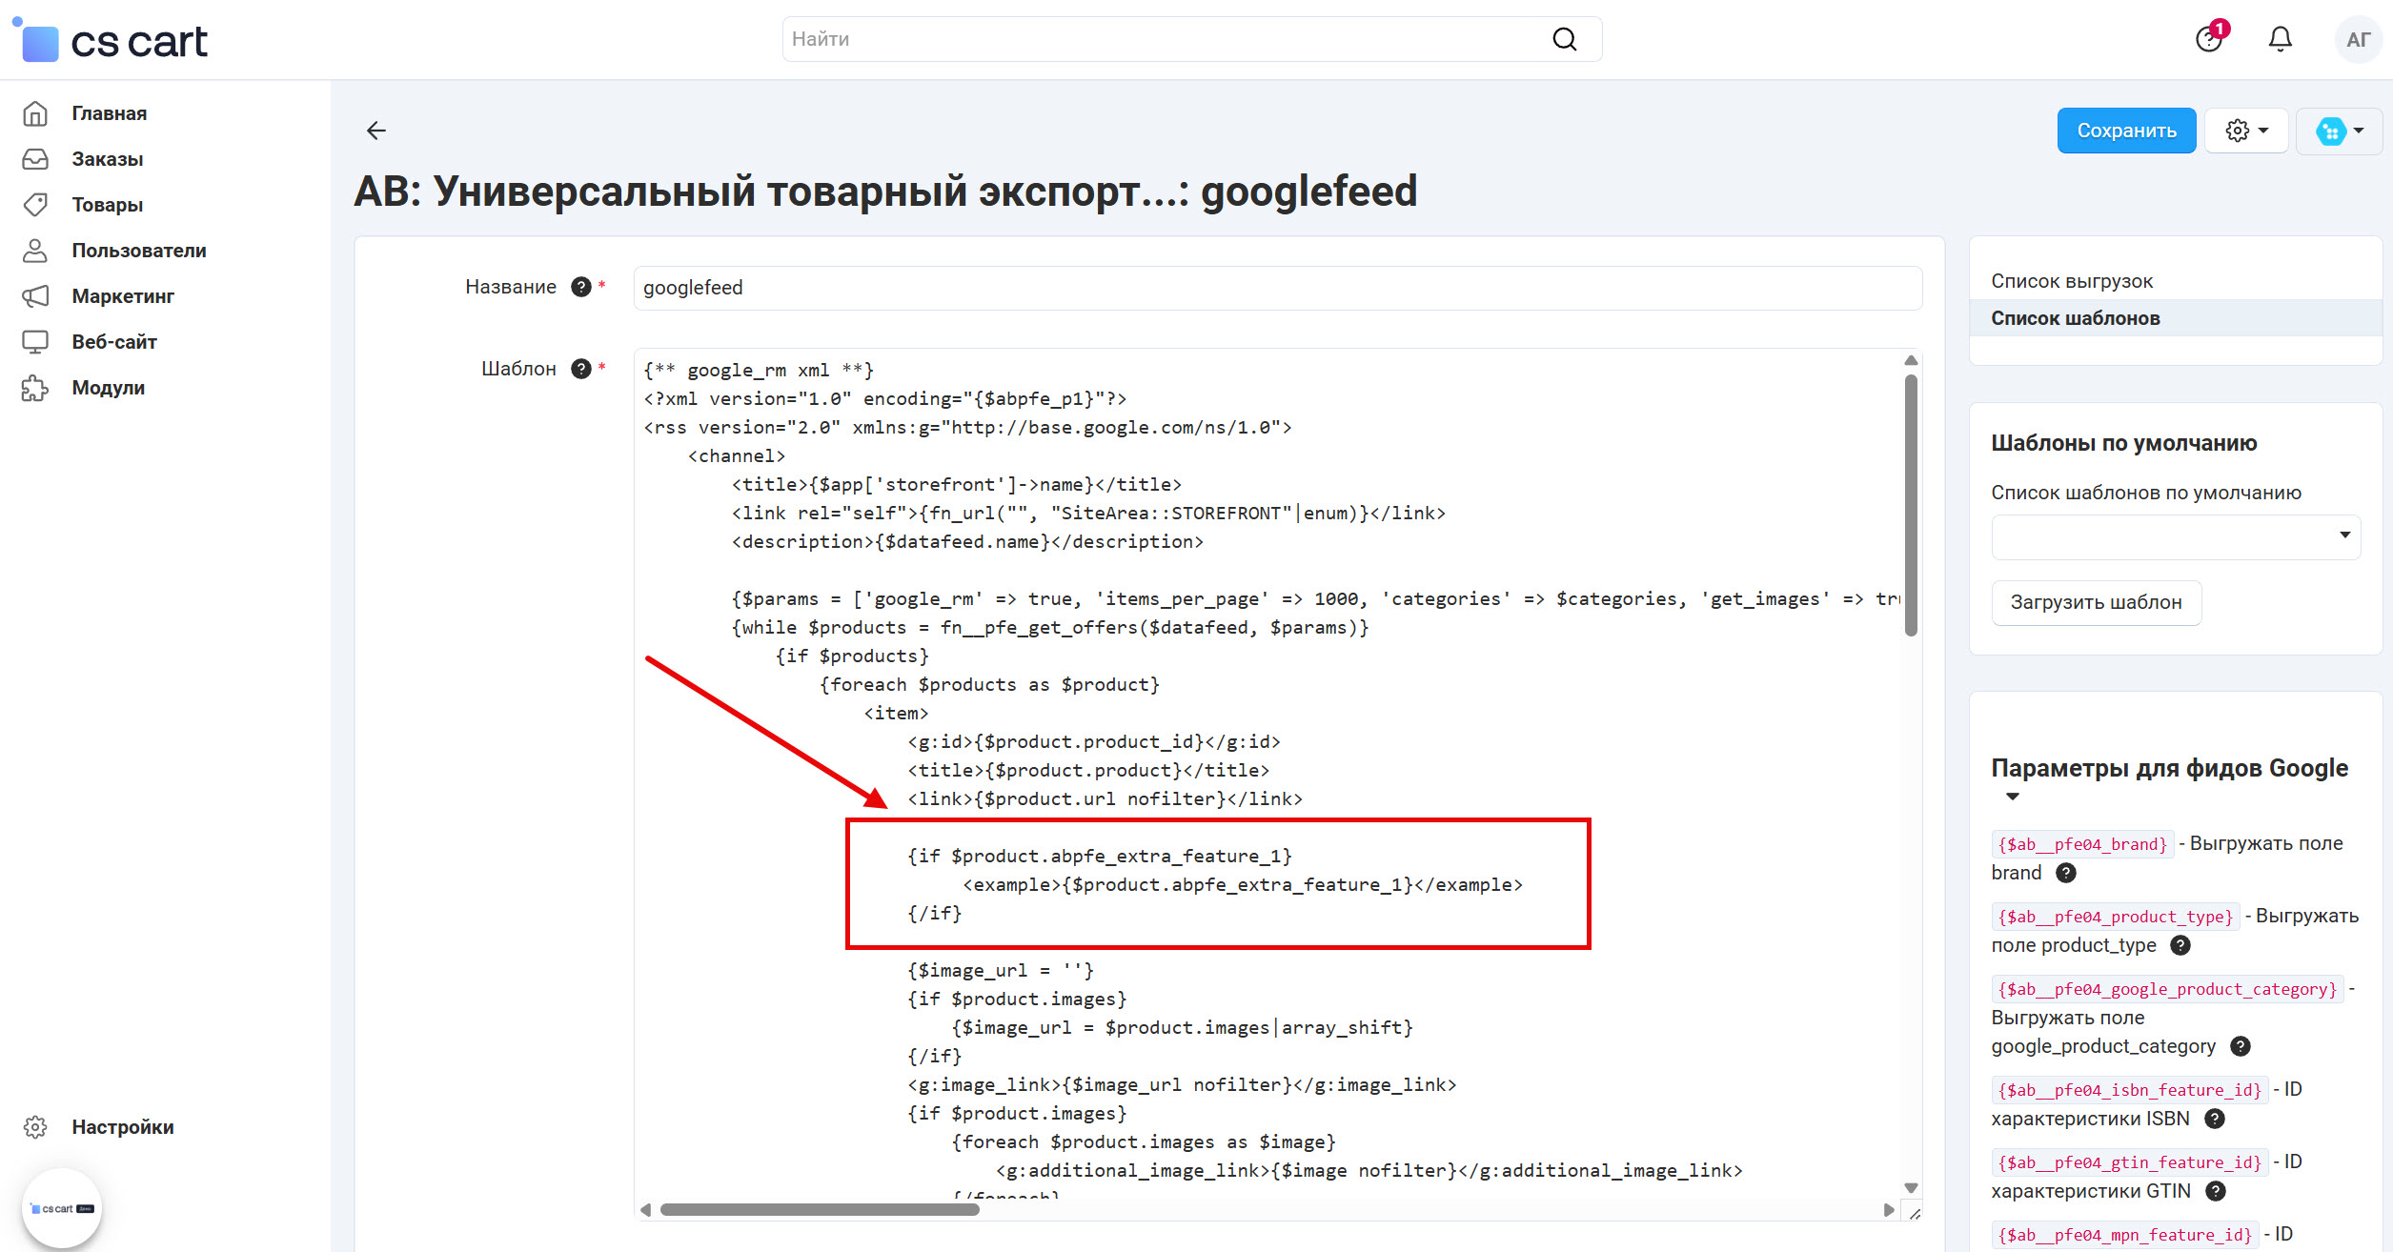2393x1252 pixels.
Task: Show help for product_type parameter
Action: click(x=2180, y=945)
